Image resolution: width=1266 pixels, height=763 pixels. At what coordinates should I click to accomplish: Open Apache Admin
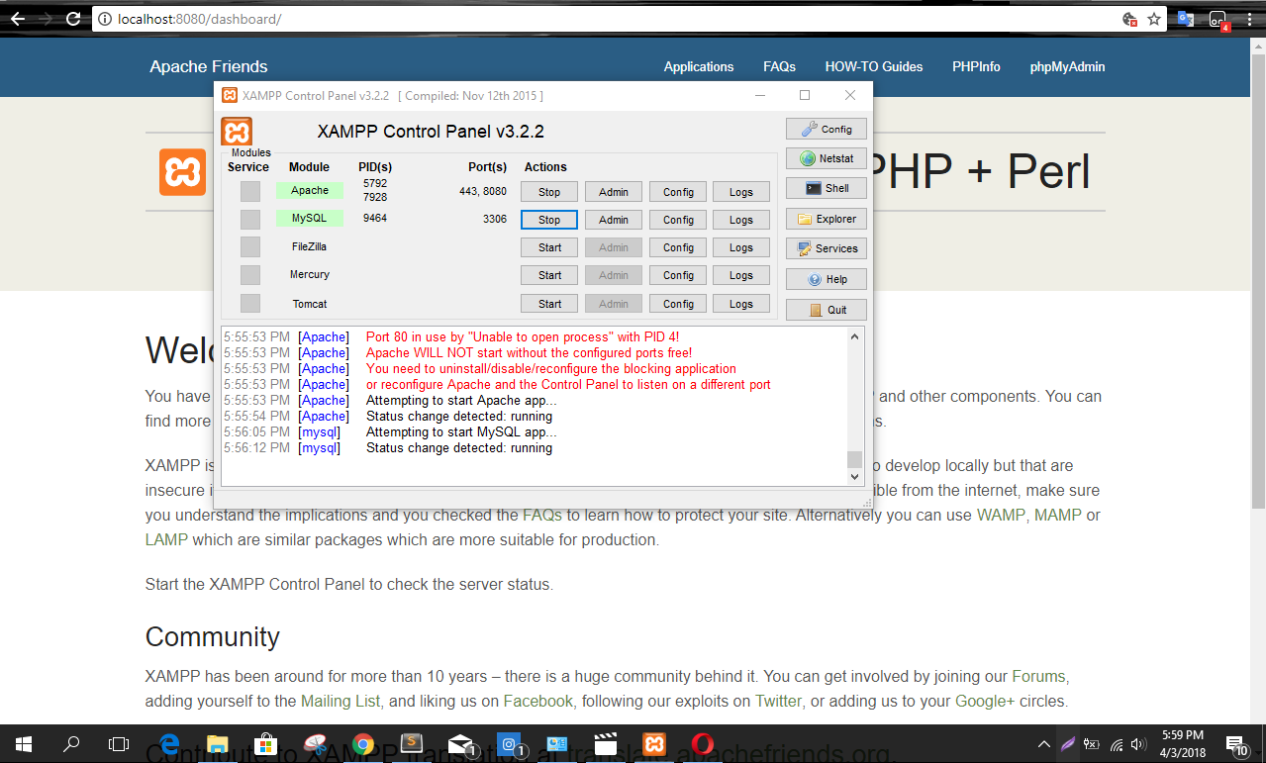[x=614, y=192]
